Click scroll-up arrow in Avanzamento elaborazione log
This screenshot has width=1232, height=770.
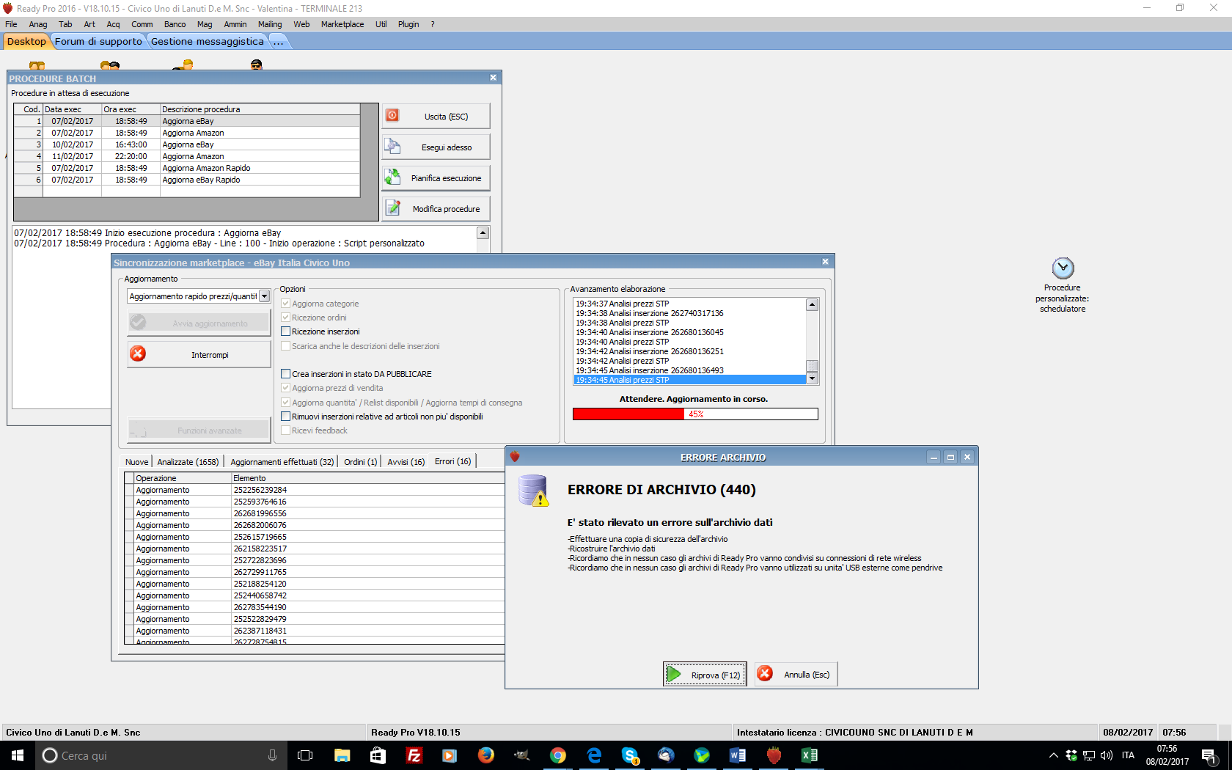pyautogui.click(x=812, y=304)
